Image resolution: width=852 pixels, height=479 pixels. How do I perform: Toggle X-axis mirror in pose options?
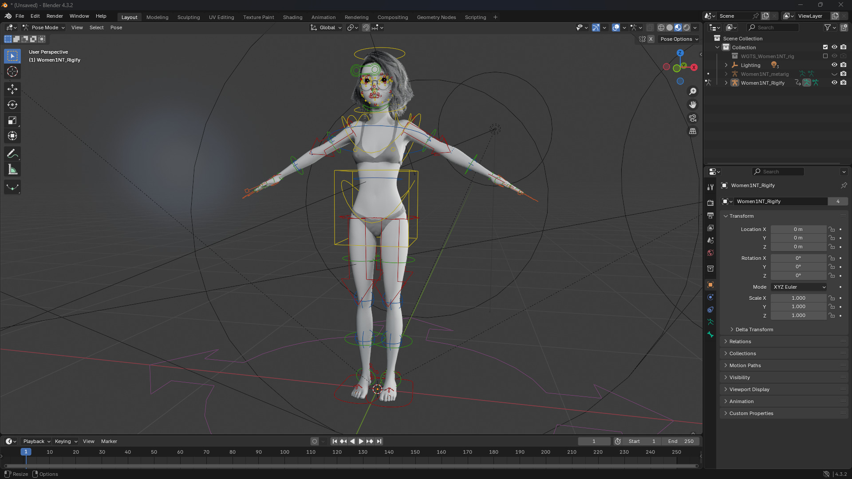click(x=651, y=39)
